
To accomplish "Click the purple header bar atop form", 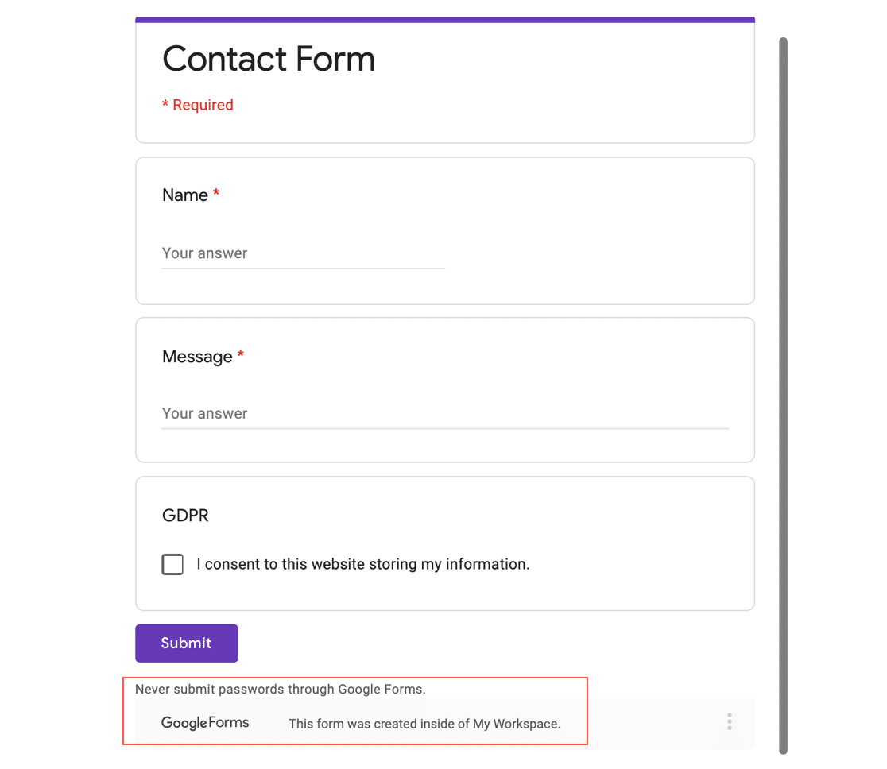I will [x=445, y=20].
